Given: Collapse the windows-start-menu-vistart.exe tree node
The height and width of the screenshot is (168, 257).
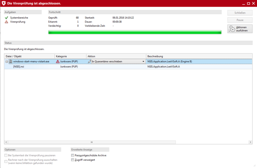Looking at the screenshot, I should pos(6,61).
